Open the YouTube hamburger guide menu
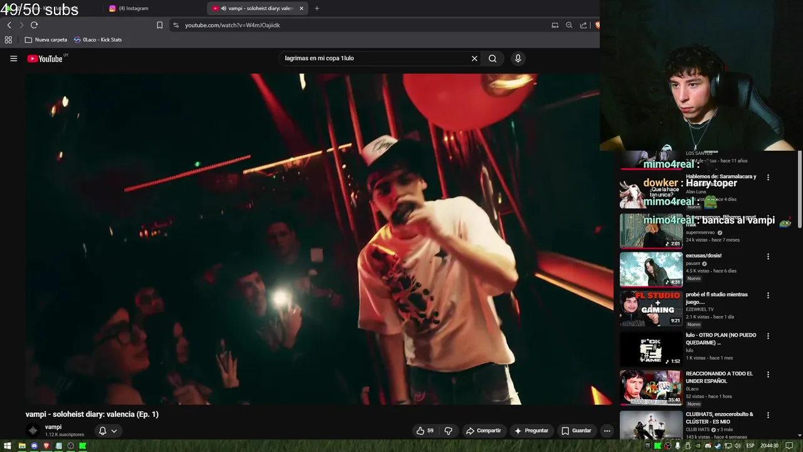Screen dimensions: 803x452 click(13, 58)
